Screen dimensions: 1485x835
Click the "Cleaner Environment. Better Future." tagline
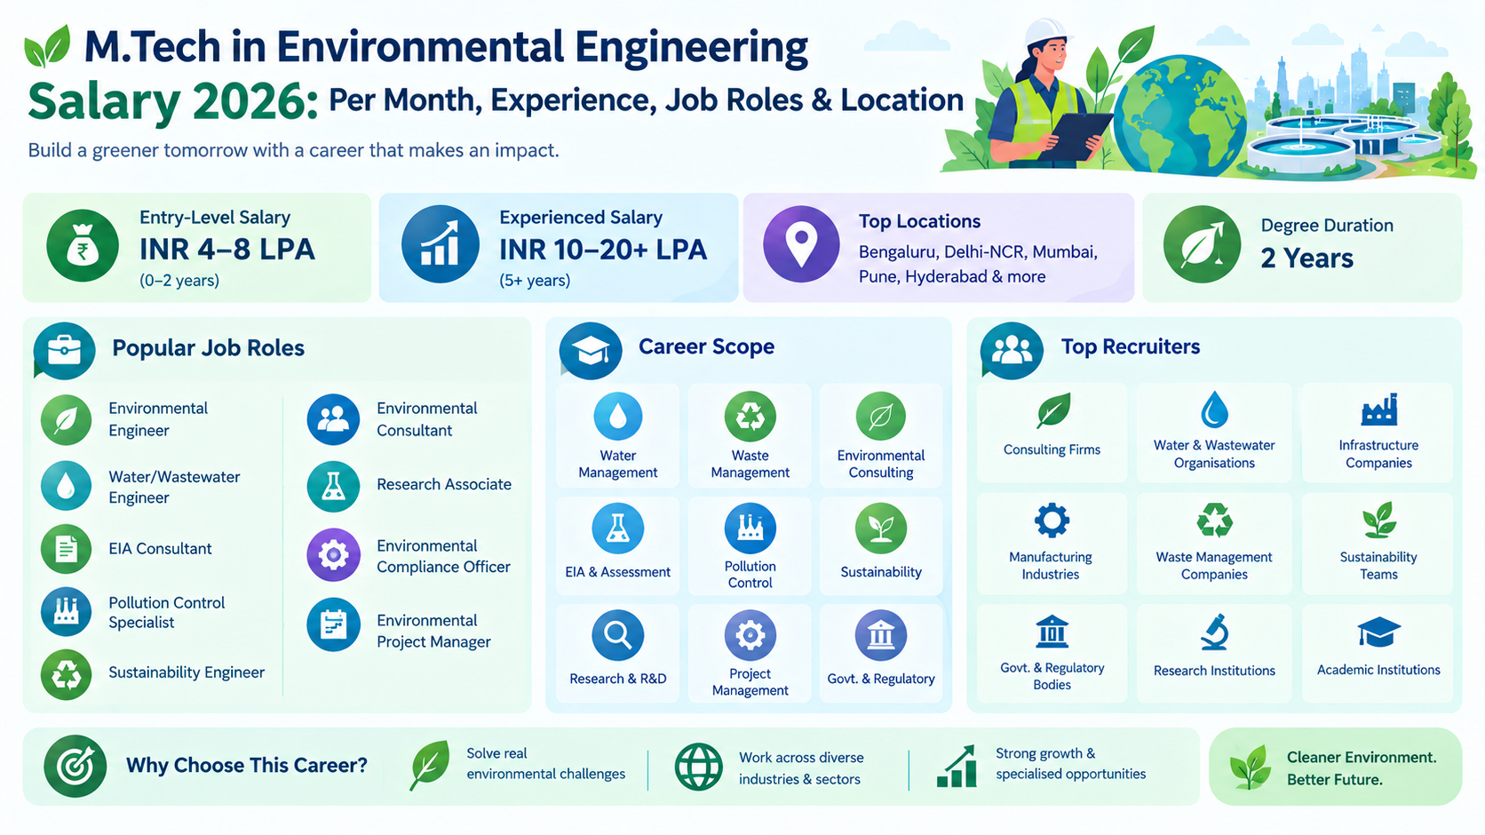pyautogui.click(x=1362, y=768)
